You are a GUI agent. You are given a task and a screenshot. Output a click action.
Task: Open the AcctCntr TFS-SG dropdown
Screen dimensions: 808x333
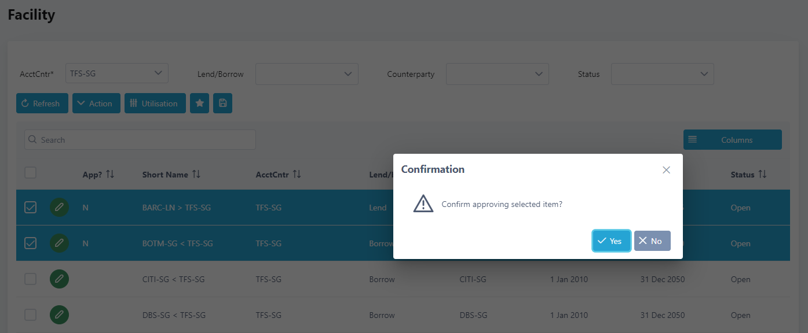click(117, 73)
